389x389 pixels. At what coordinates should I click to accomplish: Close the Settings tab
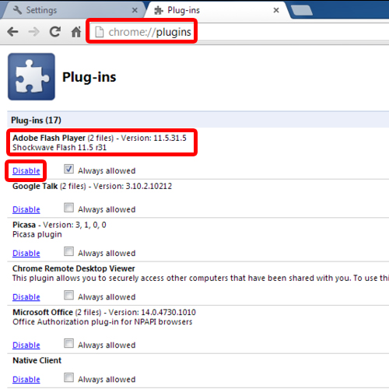pos(135,10)
